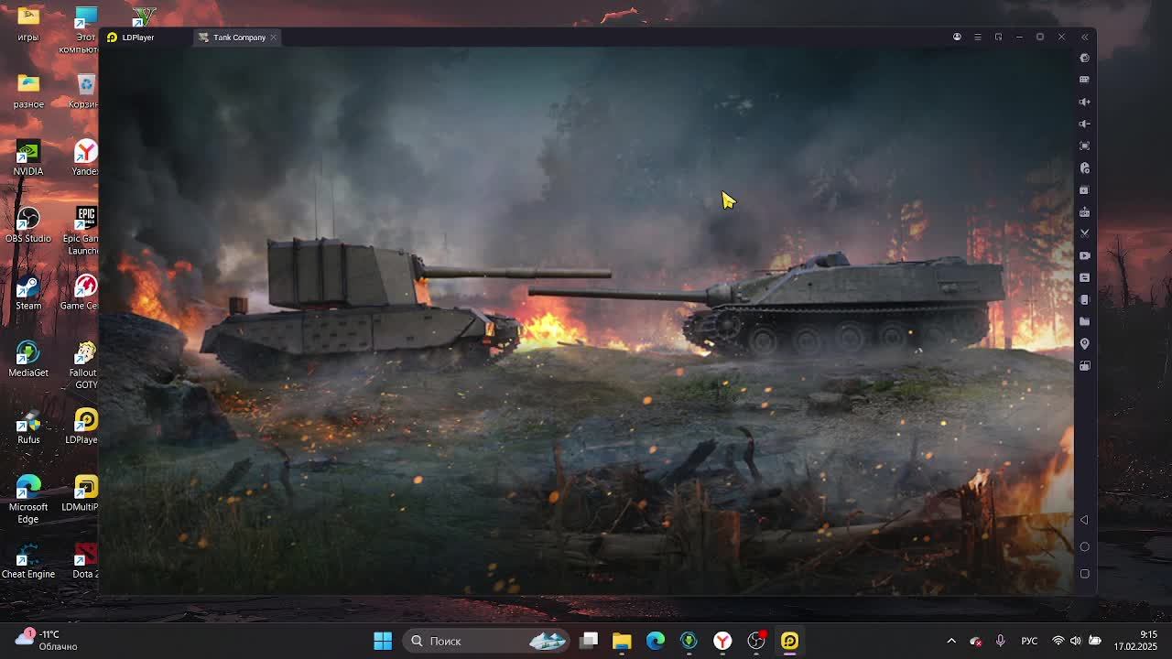This screenshot has width=1172, height=659.
Task: Open Dota 2 desktop shortcut
Action: [x=85, y=560]
